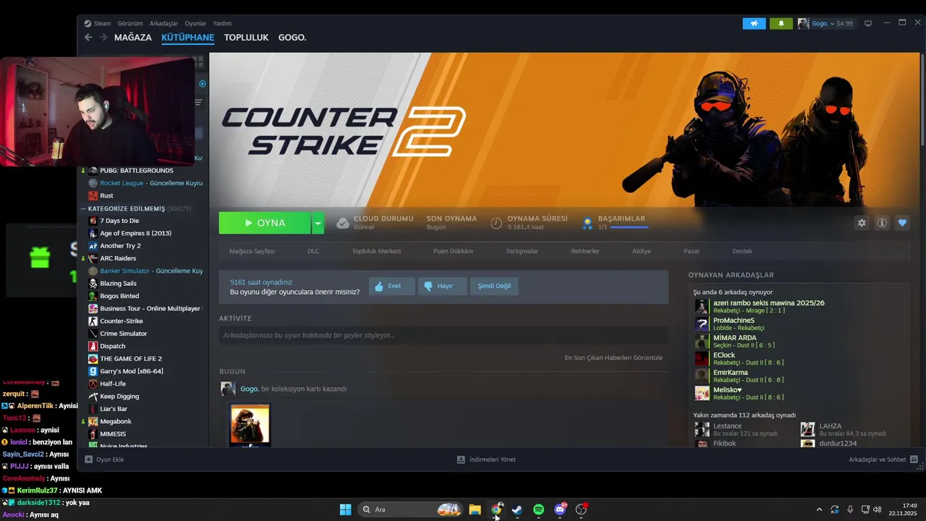Open friend ProMachineS profile
926x521 pixels.
click(734, 321)
